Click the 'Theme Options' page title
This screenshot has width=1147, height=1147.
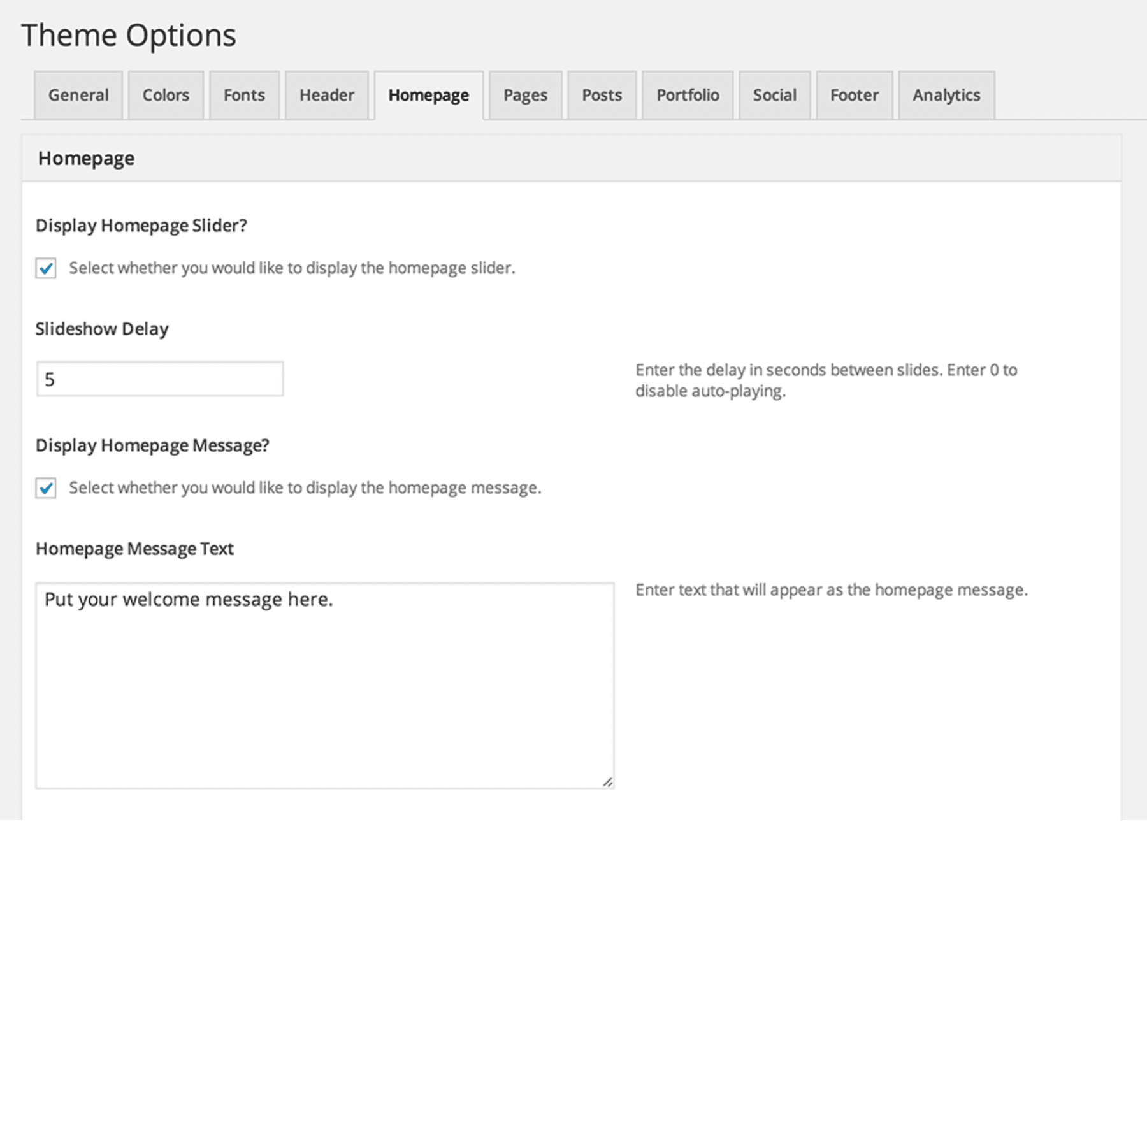click(129, 35)
